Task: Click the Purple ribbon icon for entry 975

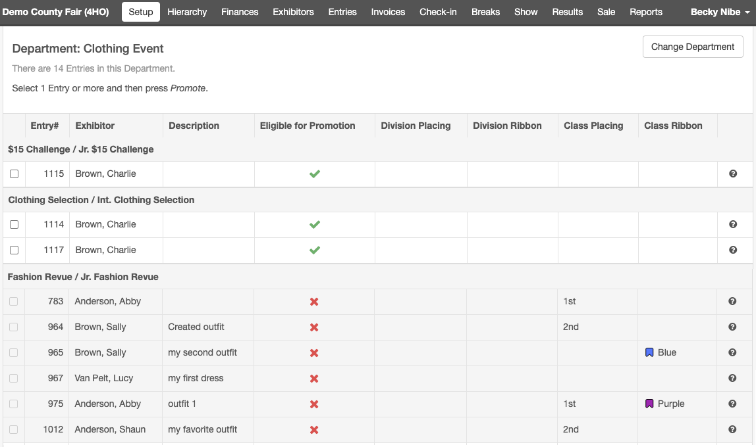Action: (649, 404)
